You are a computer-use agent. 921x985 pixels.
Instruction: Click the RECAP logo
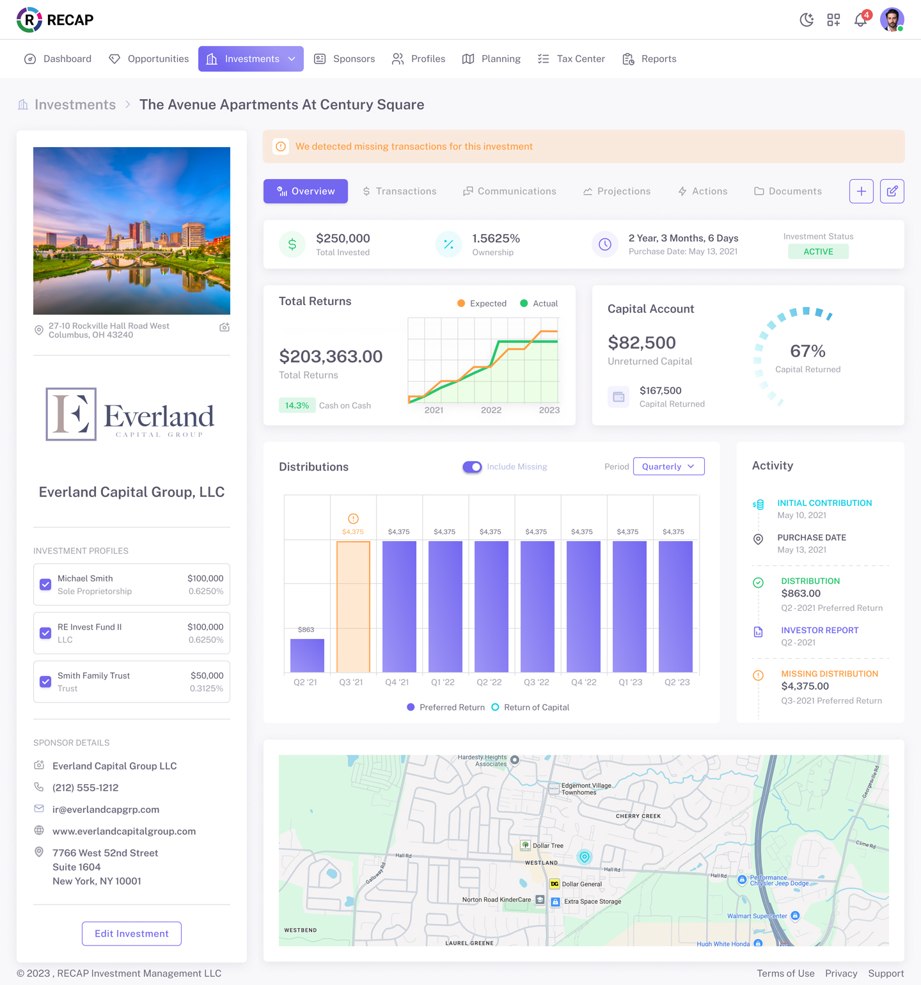point(56,20)
